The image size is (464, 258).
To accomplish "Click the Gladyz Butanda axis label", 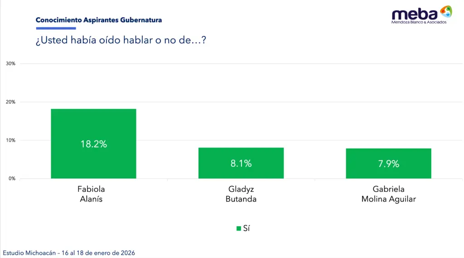I will coord(241,194).
